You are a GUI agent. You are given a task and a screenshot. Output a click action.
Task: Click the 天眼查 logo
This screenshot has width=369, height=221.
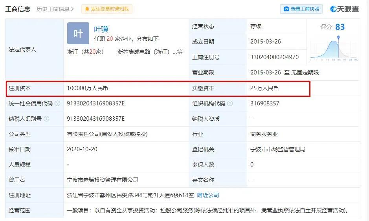345,9
